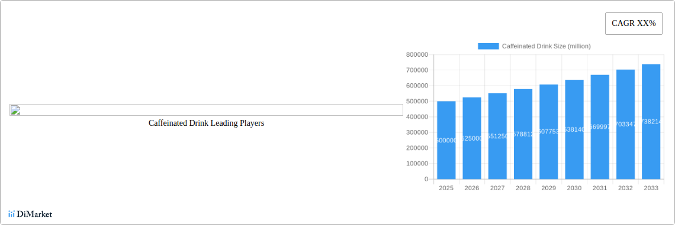Click the Caffeinated Drink Size legend label
This screenshot has height=225, width=675.
point(547,46)
